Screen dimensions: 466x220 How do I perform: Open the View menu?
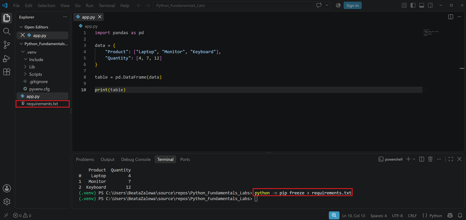pyautogui.click(x=65, y=5)
